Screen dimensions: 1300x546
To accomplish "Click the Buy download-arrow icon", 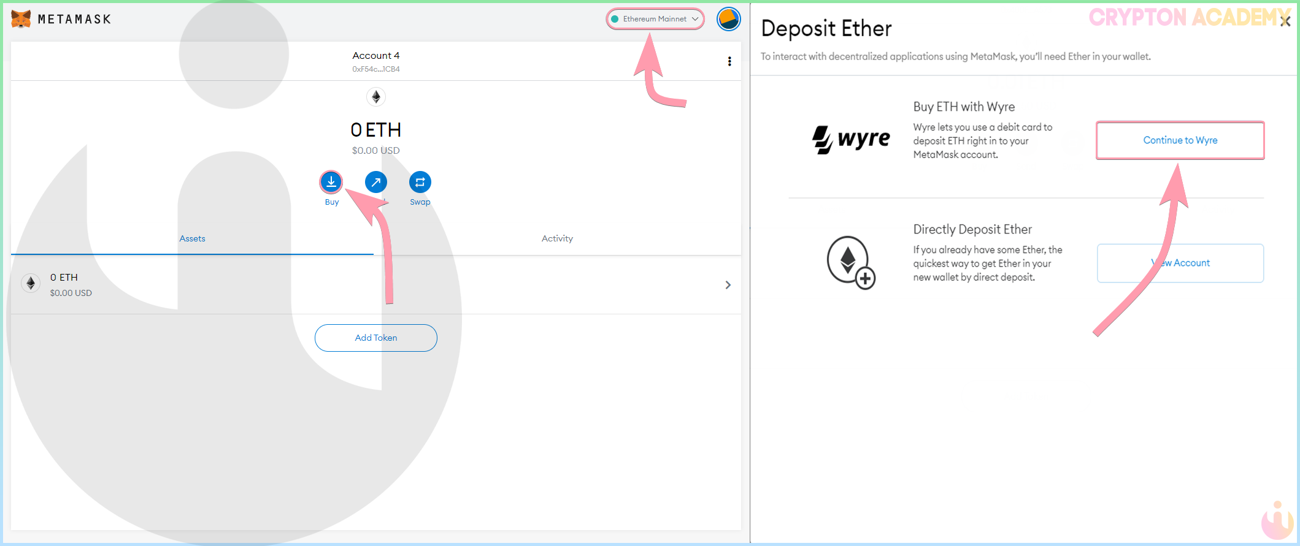I will pos(331,182).
